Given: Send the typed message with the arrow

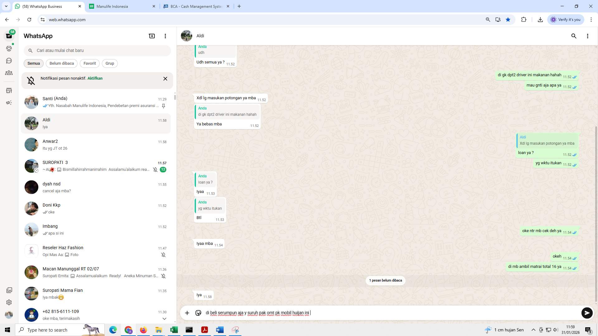Looking at the screenshot, I should tap(587, 313).
